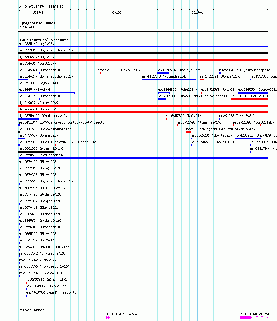This screenshot has height=321, width=277.
Task: Click the 63180k ruler position label
Action: point(118,12)
